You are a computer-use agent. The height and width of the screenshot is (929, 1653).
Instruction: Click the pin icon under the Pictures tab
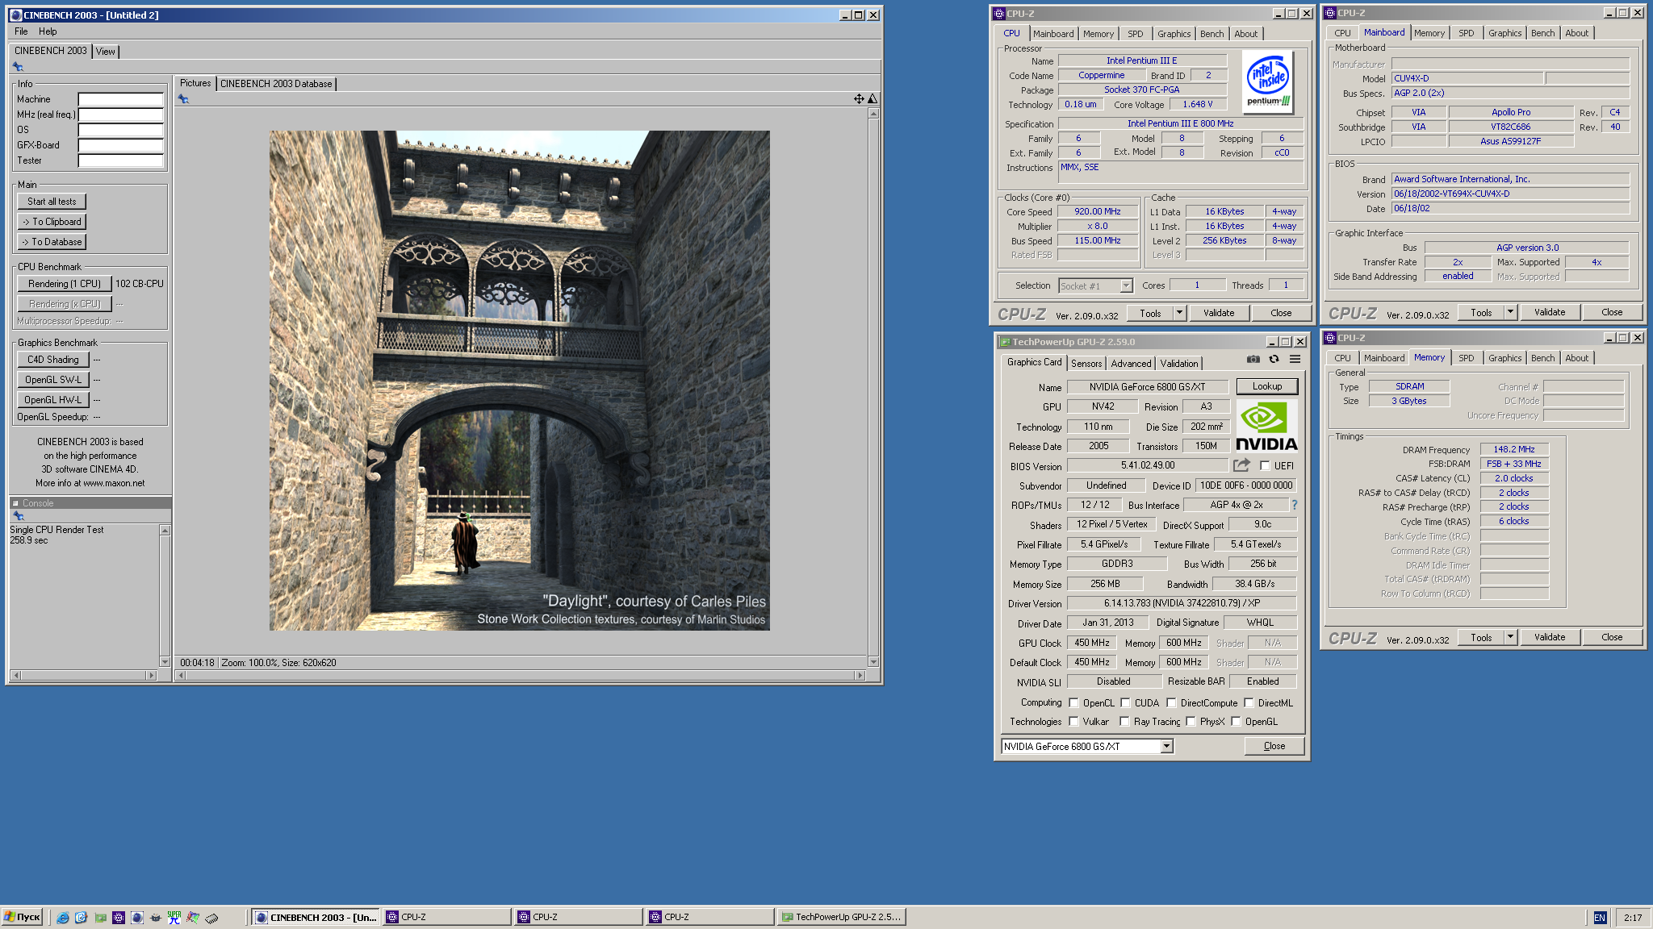coord(183,99)
